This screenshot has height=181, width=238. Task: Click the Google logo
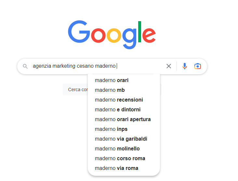[x=112, y=34]
